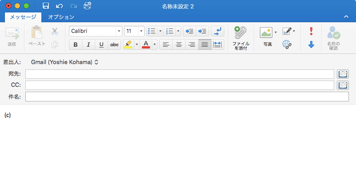356x178 pixels.
Task: Undo the last action
Action: tap(59, 6)
